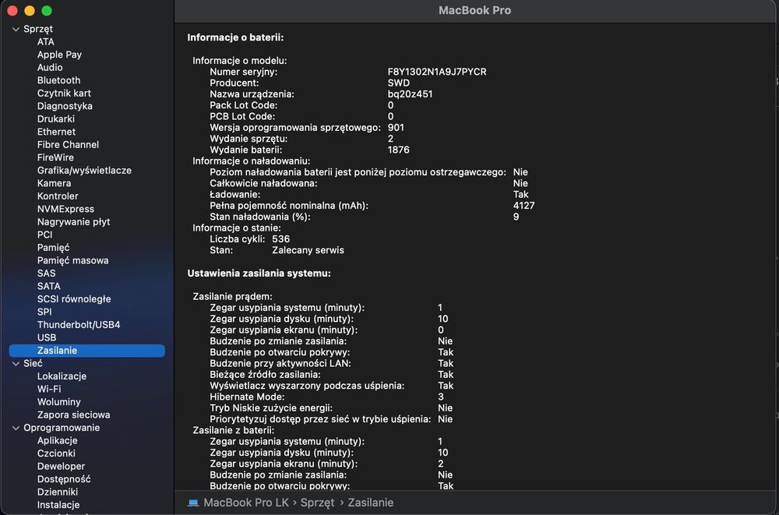
Task: Click battery release value 1876
Action: 398,150
